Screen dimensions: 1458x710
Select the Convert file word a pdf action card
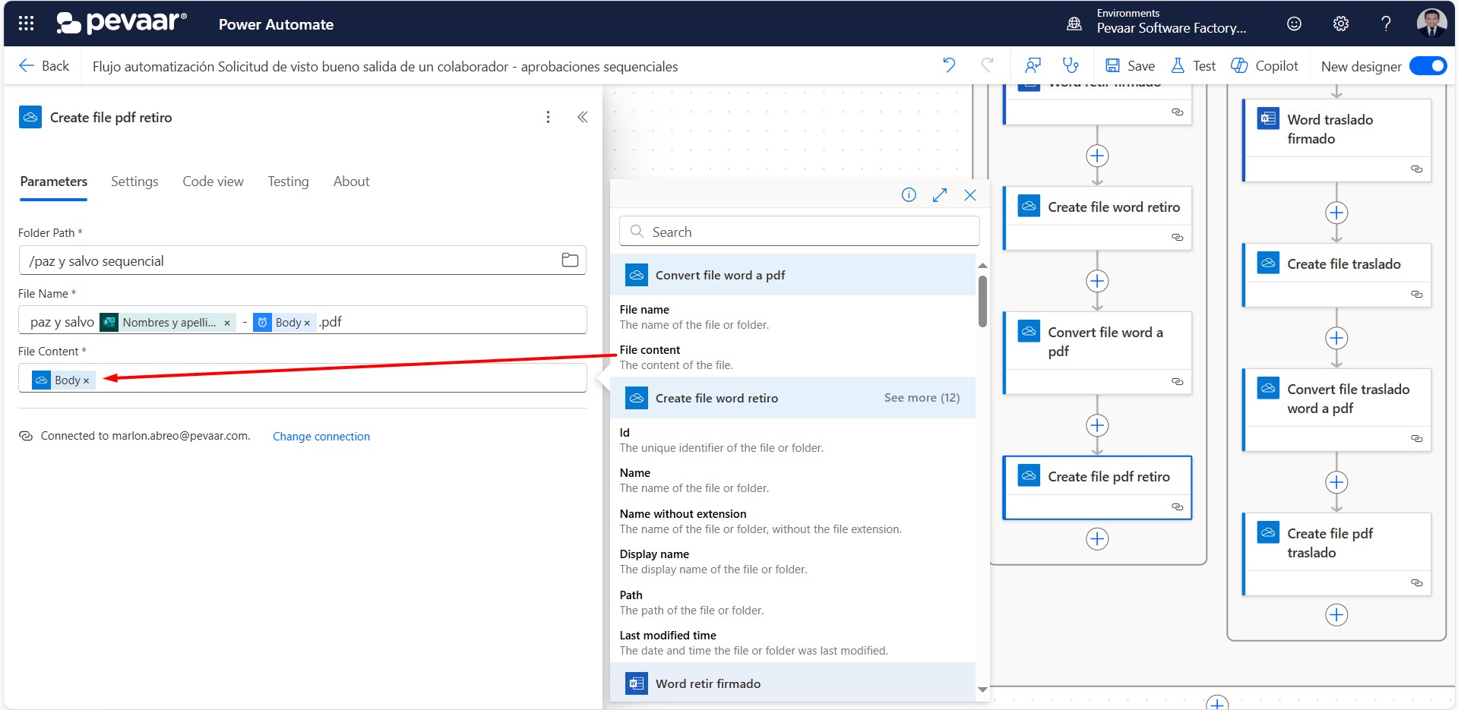click(x=1097, y=353)
